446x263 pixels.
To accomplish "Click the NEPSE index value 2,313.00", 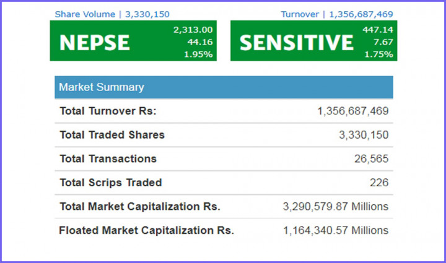I will [195, 30].
